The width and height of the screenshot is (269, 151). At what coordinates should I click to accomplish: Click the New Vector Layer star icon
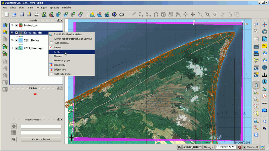tap(92, 14)
